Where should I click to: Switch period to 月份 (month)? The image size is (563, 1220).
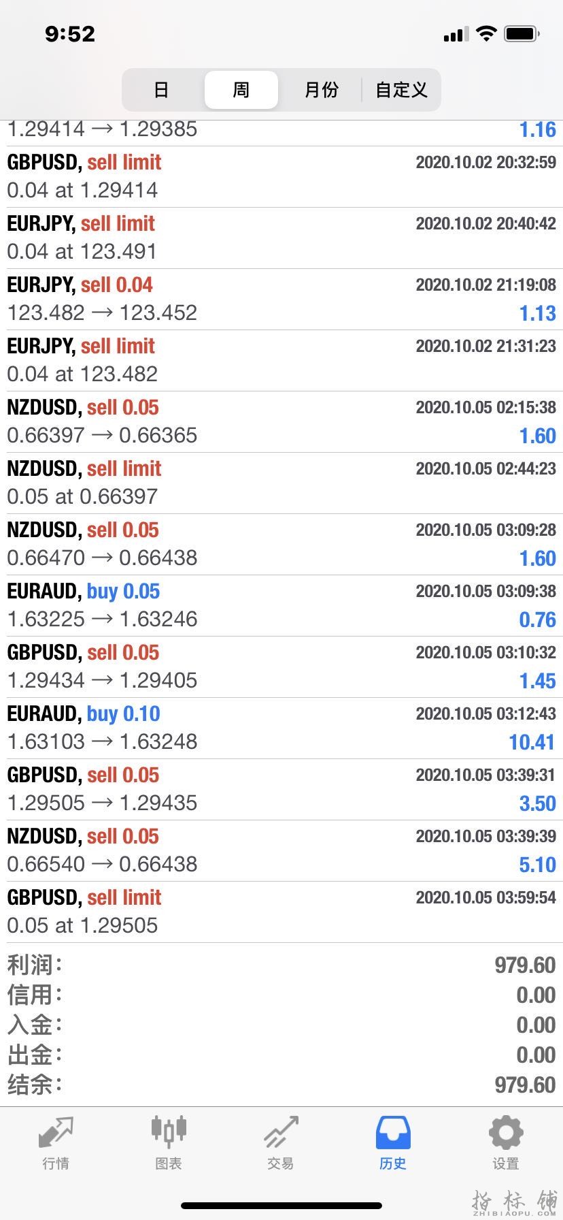pyautogui.click(x=321, y=90)
